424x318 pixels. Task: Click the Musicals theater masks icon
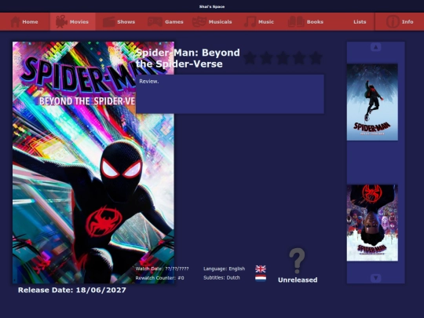(199, 22)
